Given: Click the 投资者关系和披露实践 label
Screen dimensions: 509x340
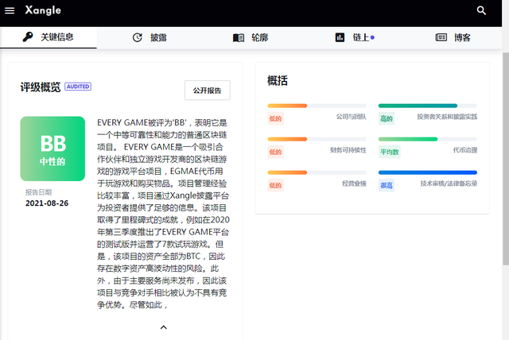Looking at the screenshot, I should pyautogui.click(x=447, y=117).
